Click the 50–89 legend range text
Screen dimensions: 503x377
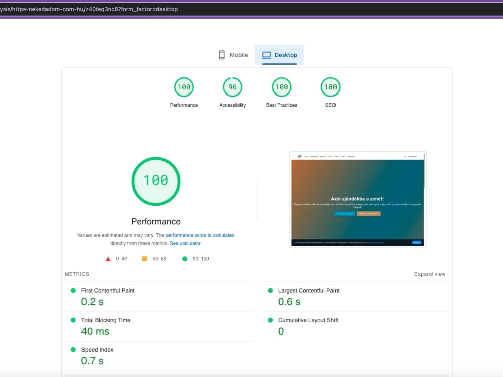(160, 259)
